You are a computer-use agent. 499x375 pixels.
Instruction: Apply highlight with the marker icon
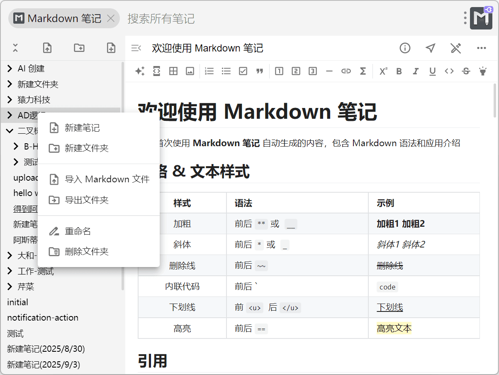pos(482,71)
